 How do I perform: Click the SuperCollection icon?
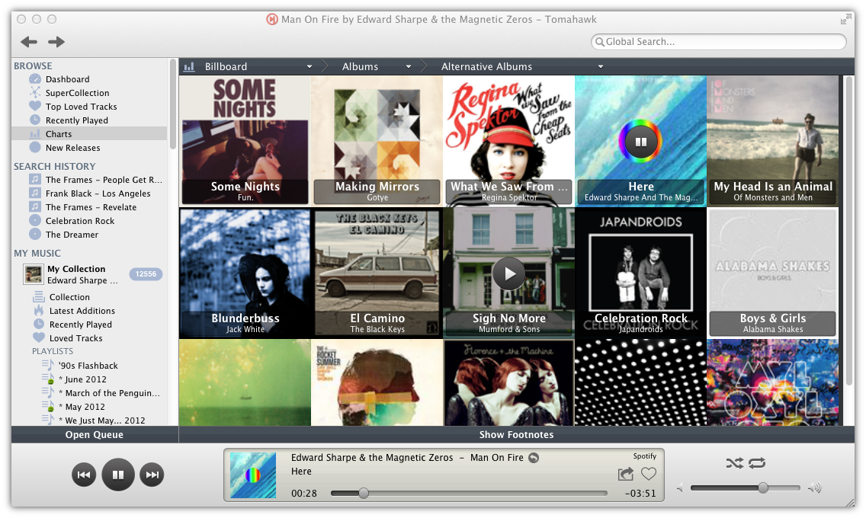pyautogui.click(x=35, y=93)
